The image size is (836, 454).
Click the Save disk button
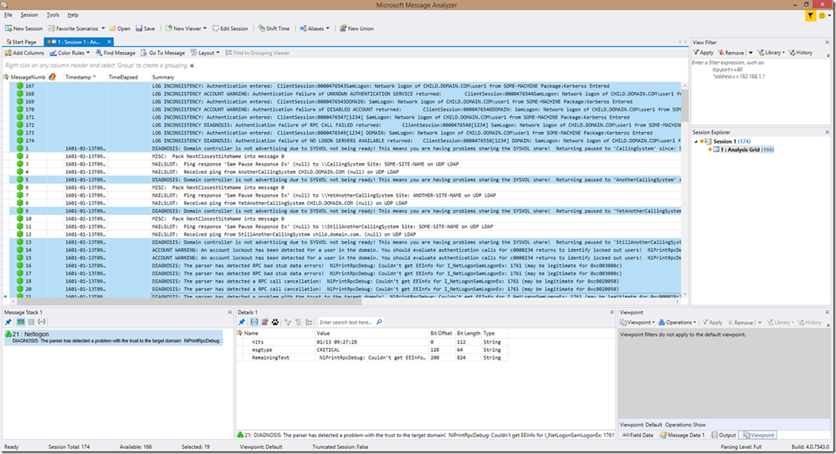145,28
